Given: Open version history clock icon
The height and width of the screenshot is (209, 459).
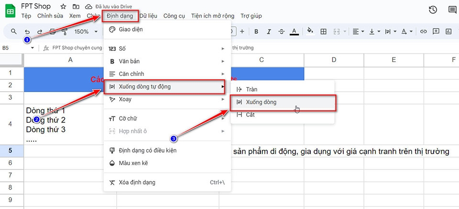Looking at the screenshot, I should click(433, 10).
